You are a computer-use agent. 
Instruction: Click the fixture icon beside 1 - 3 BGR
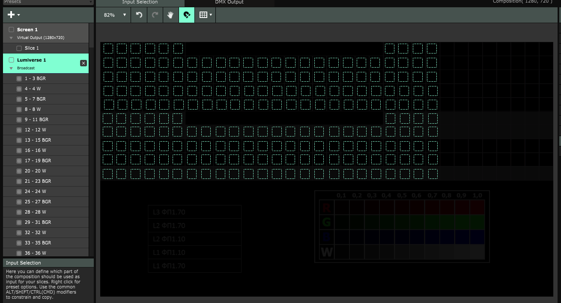pyautogui.click(x=19, y=79)
